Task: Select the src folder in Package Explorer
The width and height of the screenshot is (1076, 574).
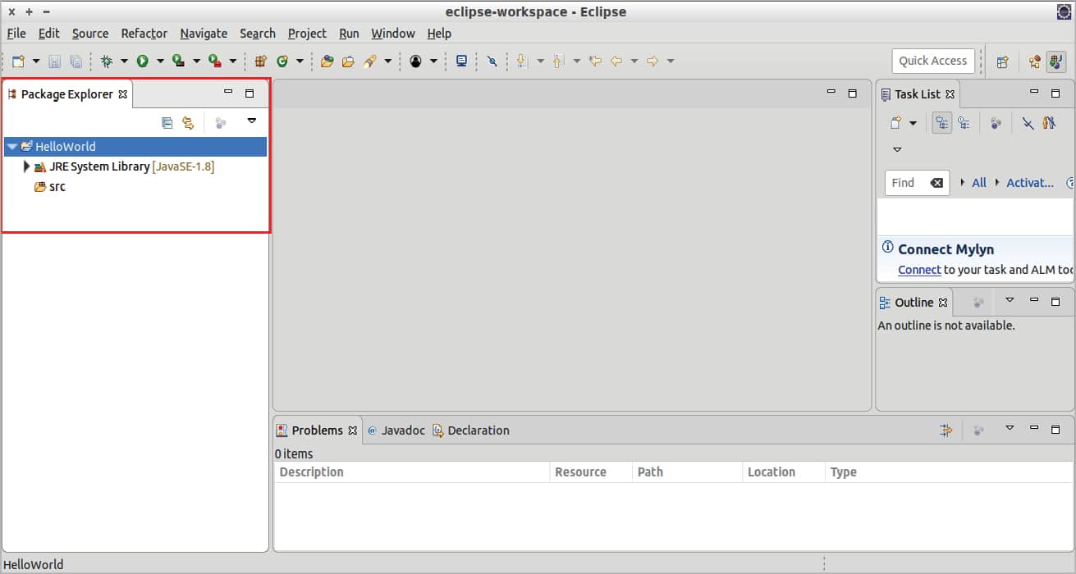Action: tap(57, 187)
